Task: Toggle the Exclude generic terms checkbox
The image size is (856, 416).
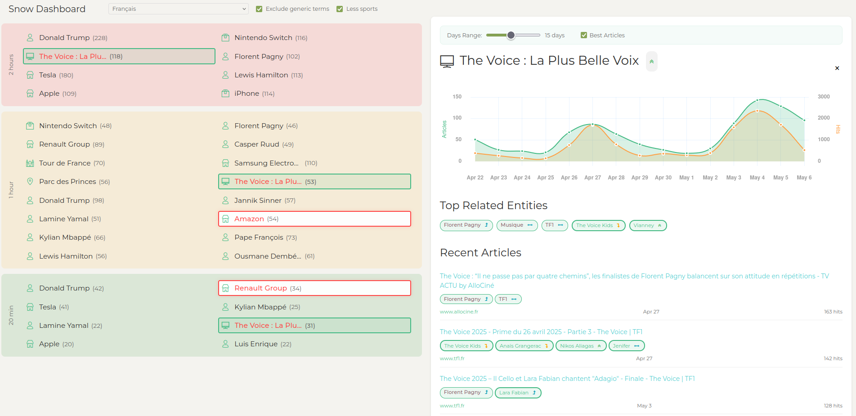Action: tap(259, 9)
